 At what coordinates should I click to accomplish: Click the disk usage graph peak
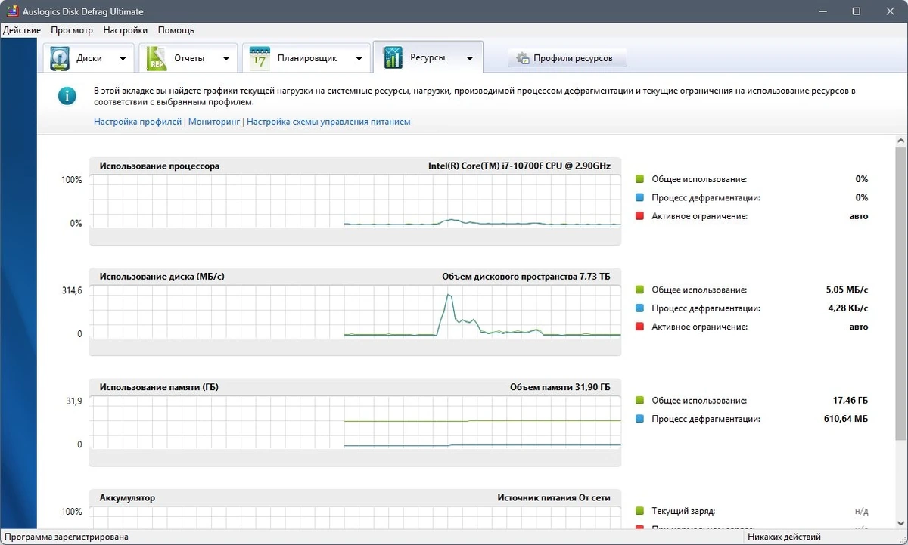[449, 296]
